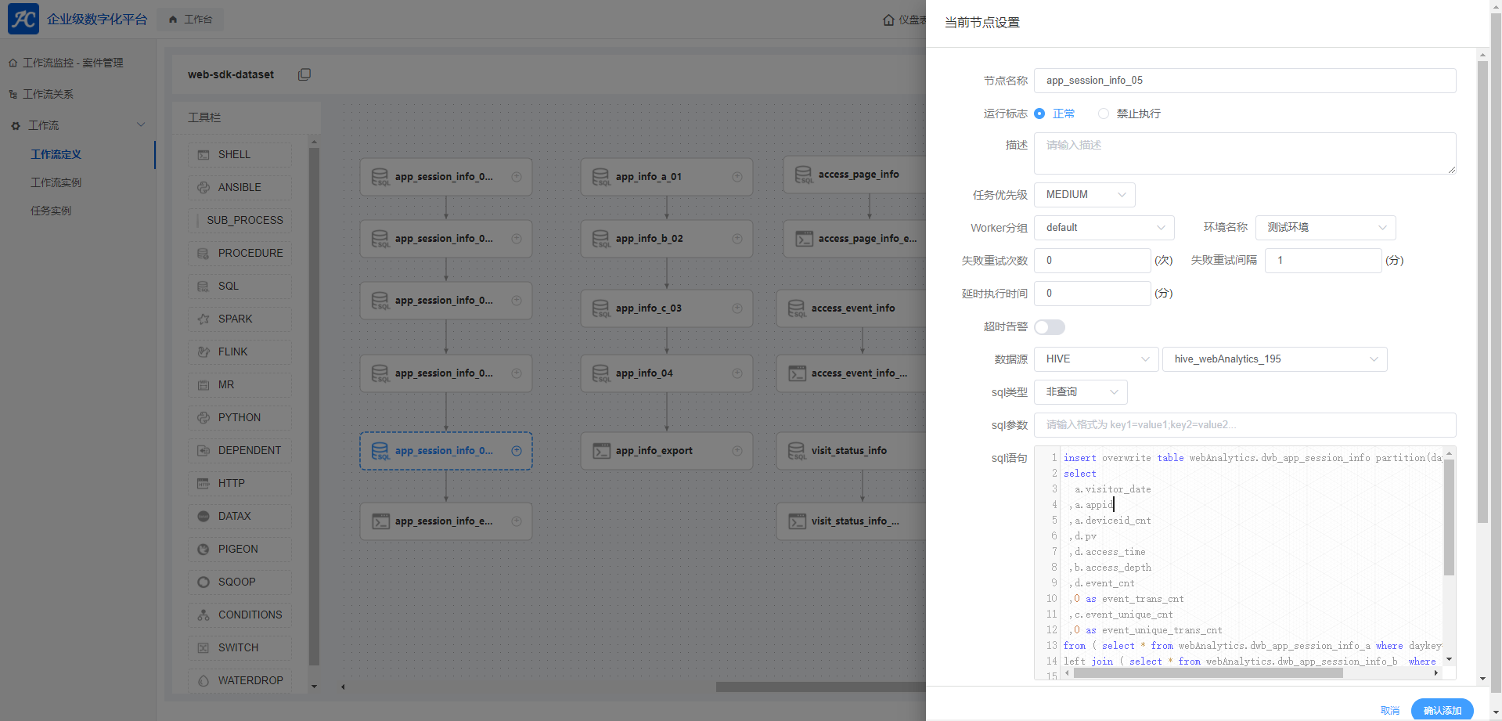Open 工作流实例 in the sidebar

click(56, 182)
